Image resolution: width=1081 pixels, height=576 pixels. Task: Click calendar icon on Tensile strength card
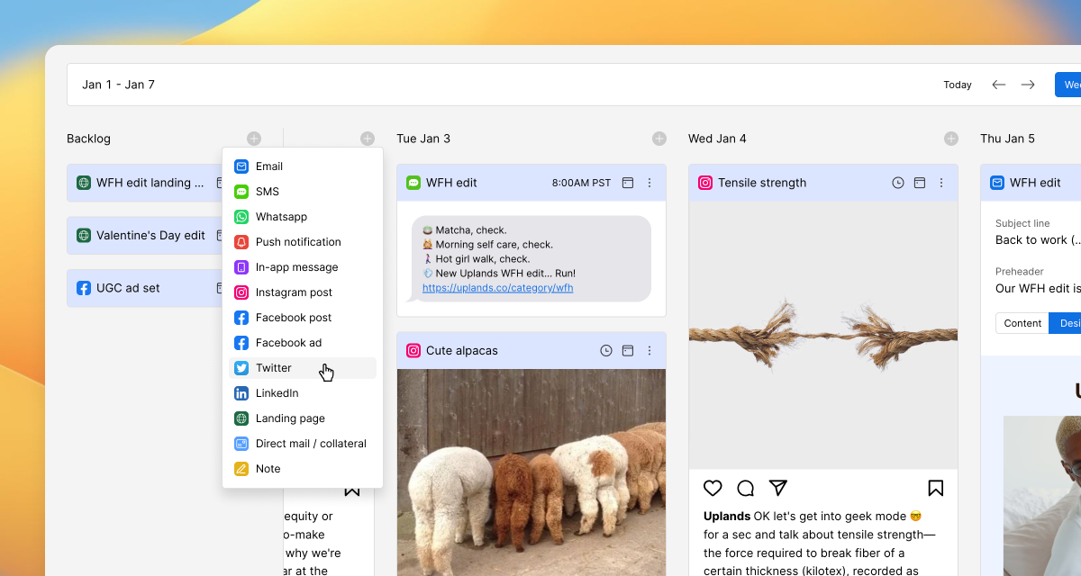pyautogui.click(x=920, y=183)
